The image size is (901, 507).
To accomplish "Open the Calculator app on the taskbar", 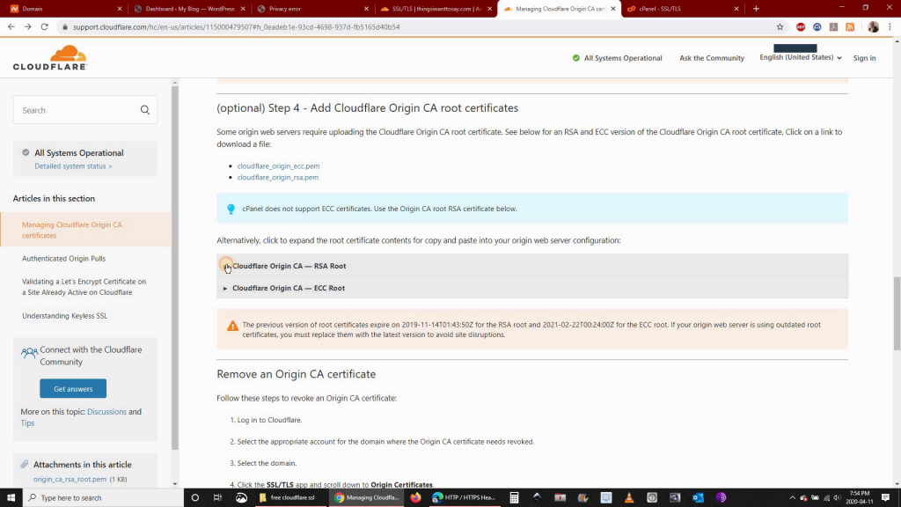I will pos(514,498).
